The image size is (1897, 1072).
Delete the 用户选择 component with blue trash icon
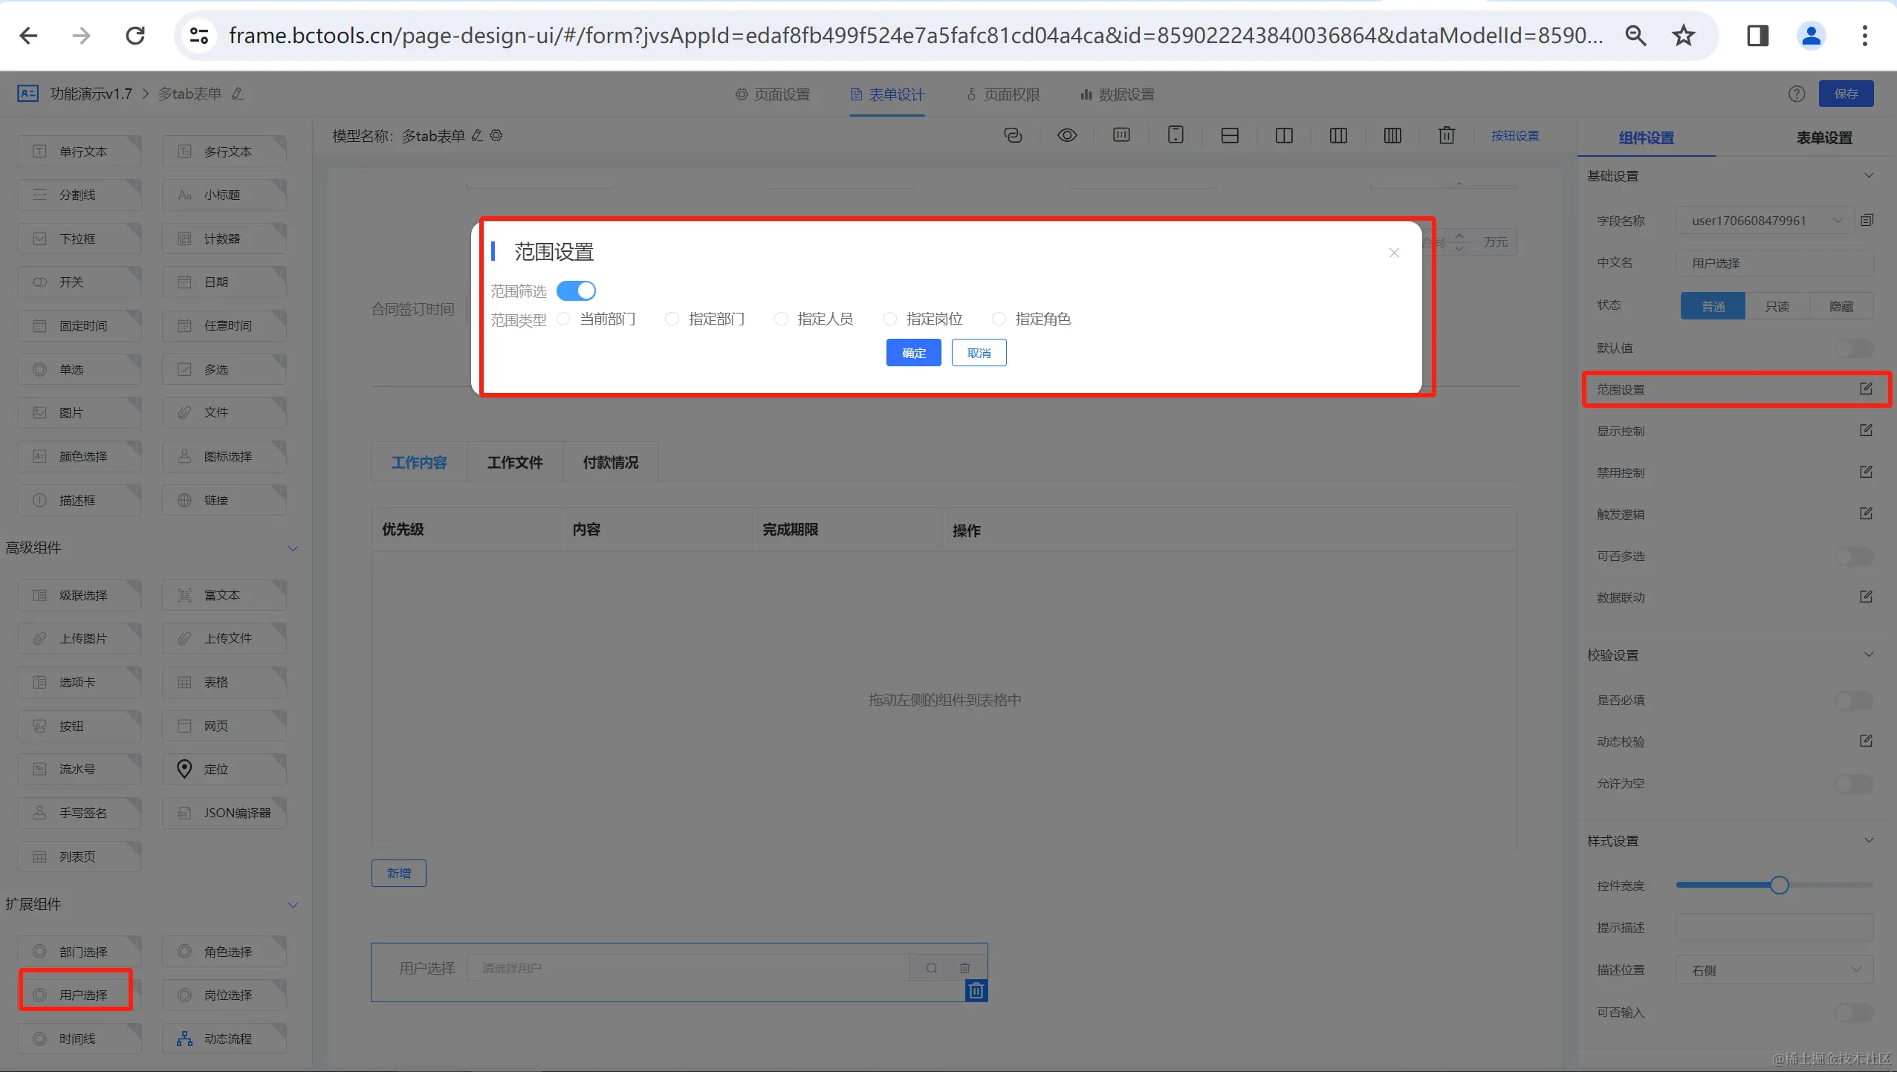(x=976, y=990)
